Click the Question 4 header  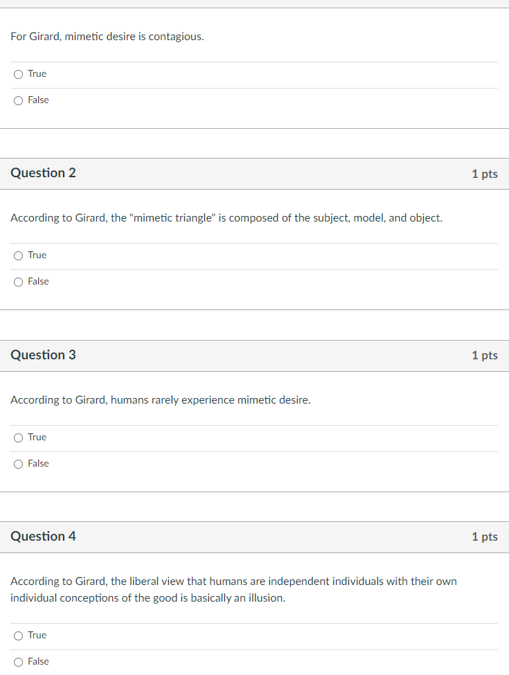tap(43, 537)
